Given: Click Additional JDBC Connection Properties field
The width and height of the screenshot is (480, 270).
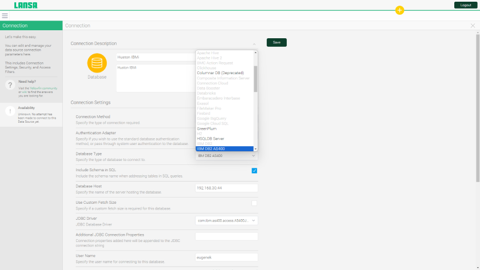Looking at the screenshot, I should pyautogui.click(x=226, y=236).
